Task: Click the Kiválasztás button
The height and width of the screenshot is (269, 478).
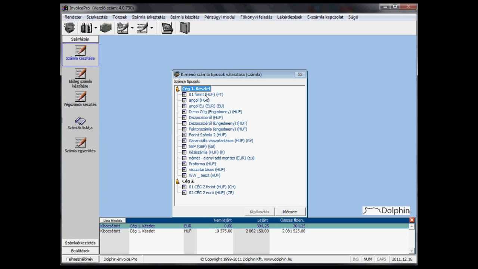Action: (260, 212)
